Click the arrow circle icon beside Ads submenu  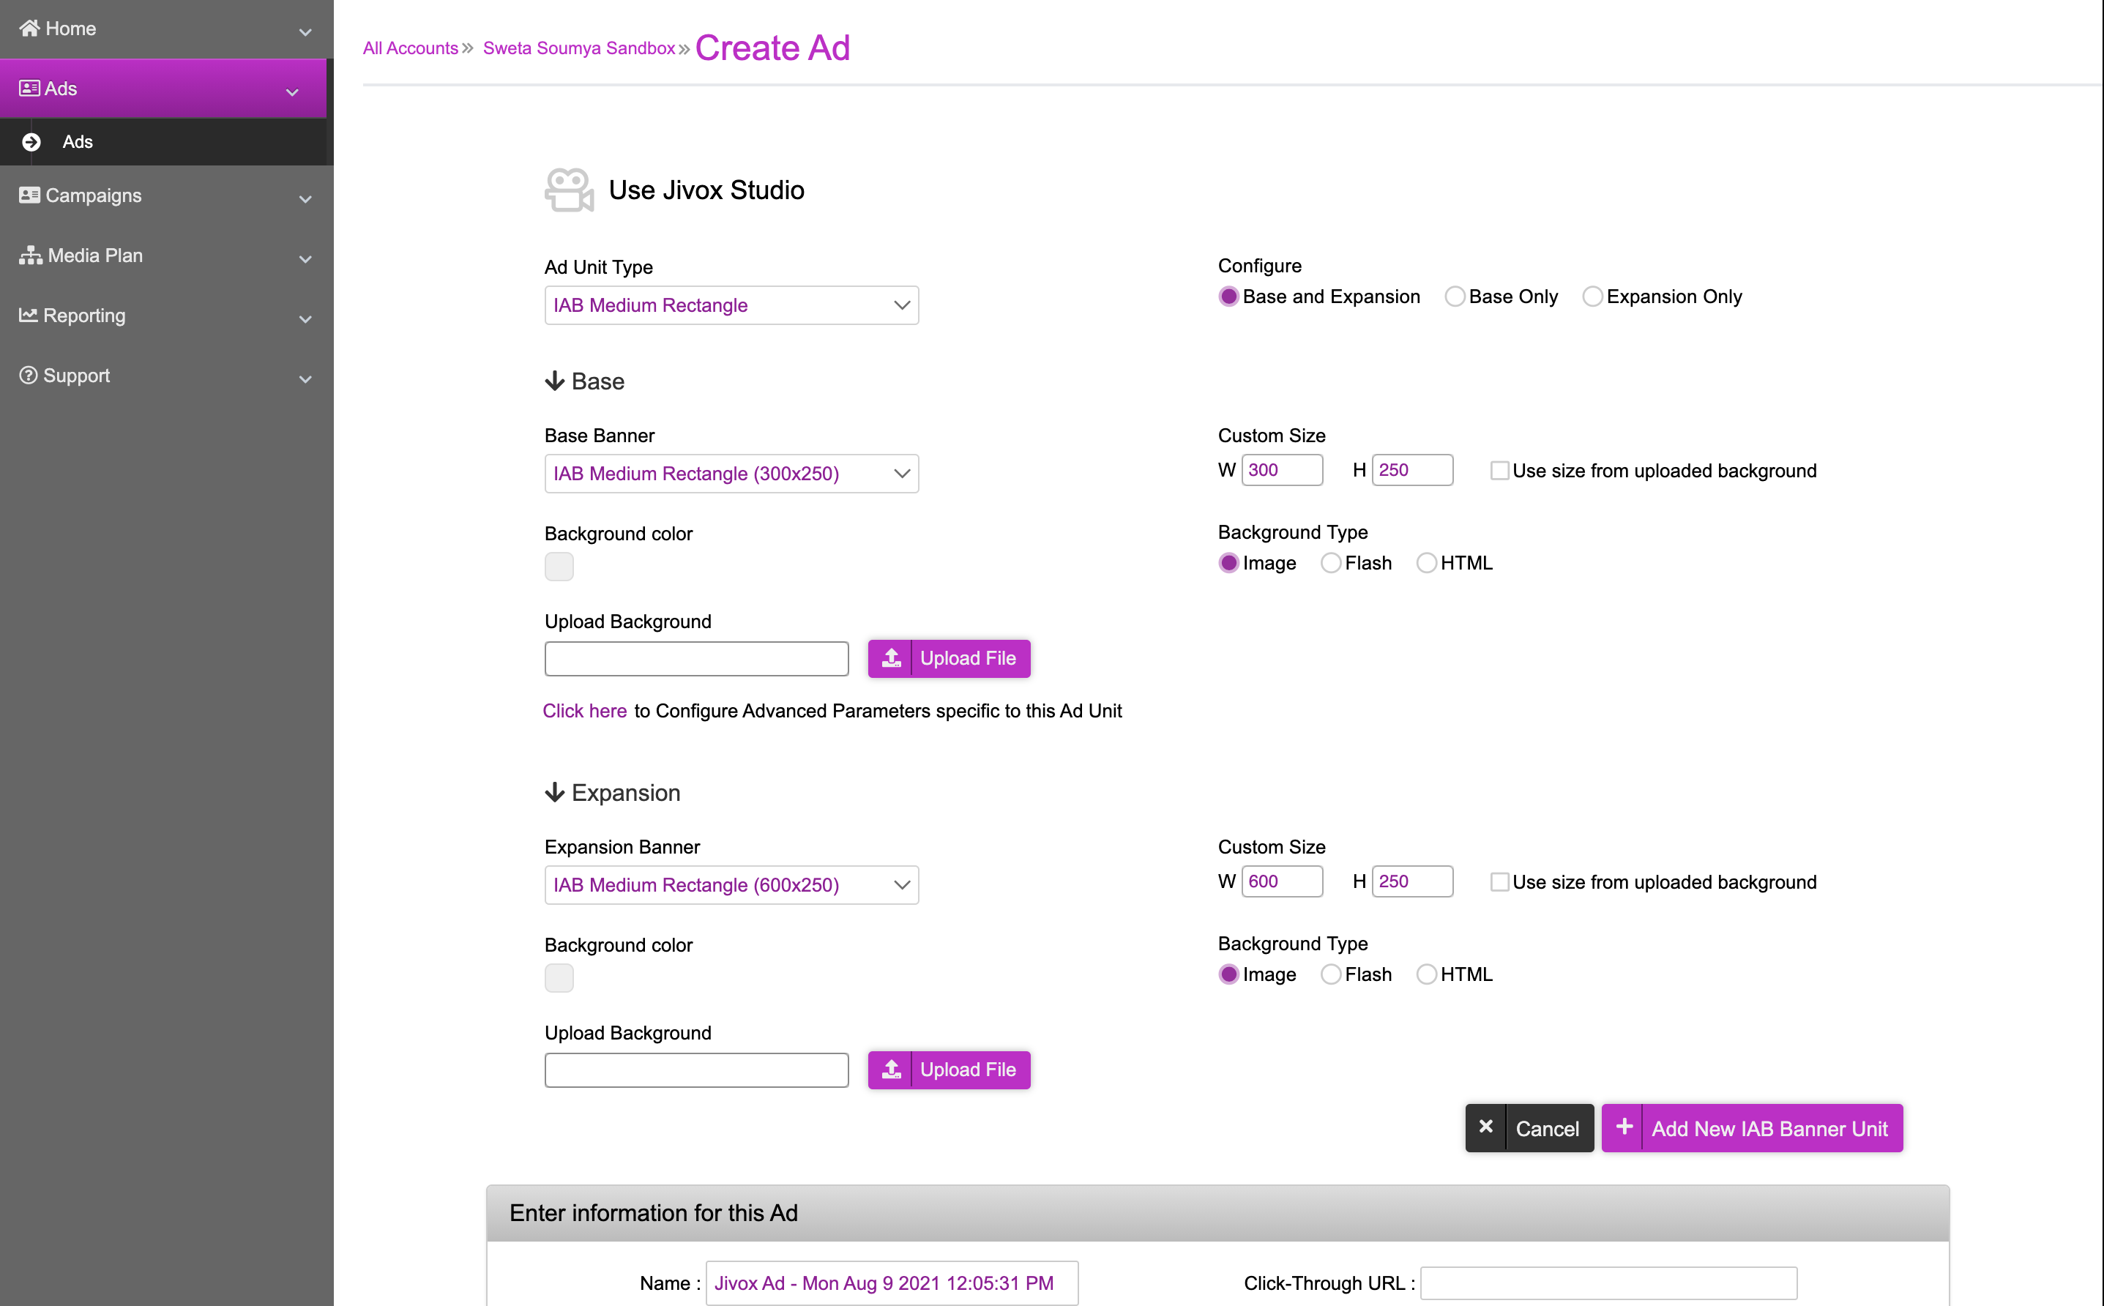pos(31,142)
